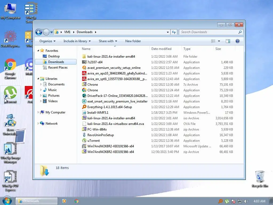The width and height of the screenshot is (273, 205).
Task: Click the Search Downloads input field
Action: pos(209,32)
